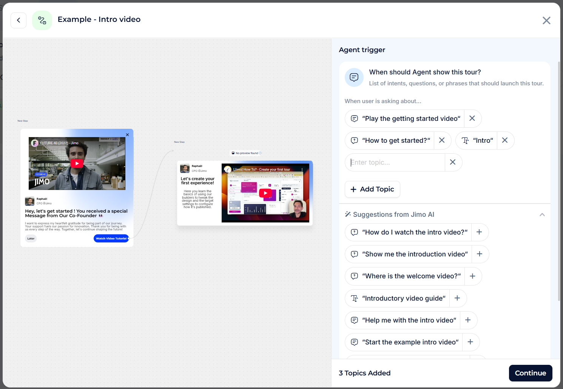Viewport: 563px width, 389px height.
Task: Add the "Introductory video guide" suggestion
Action: pyautogui.click(x=457, y=298)
